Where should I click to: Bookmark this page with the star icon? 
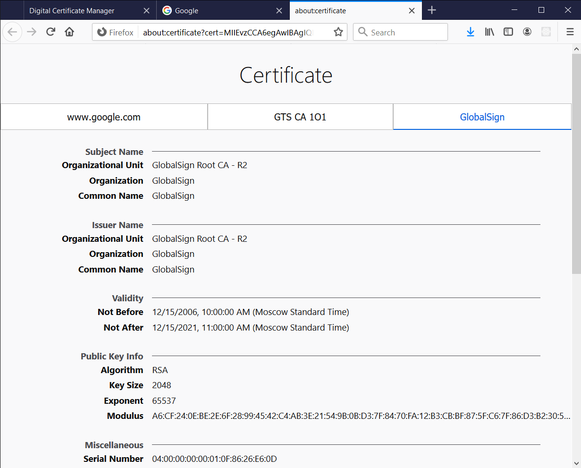(x=338, y=32)
